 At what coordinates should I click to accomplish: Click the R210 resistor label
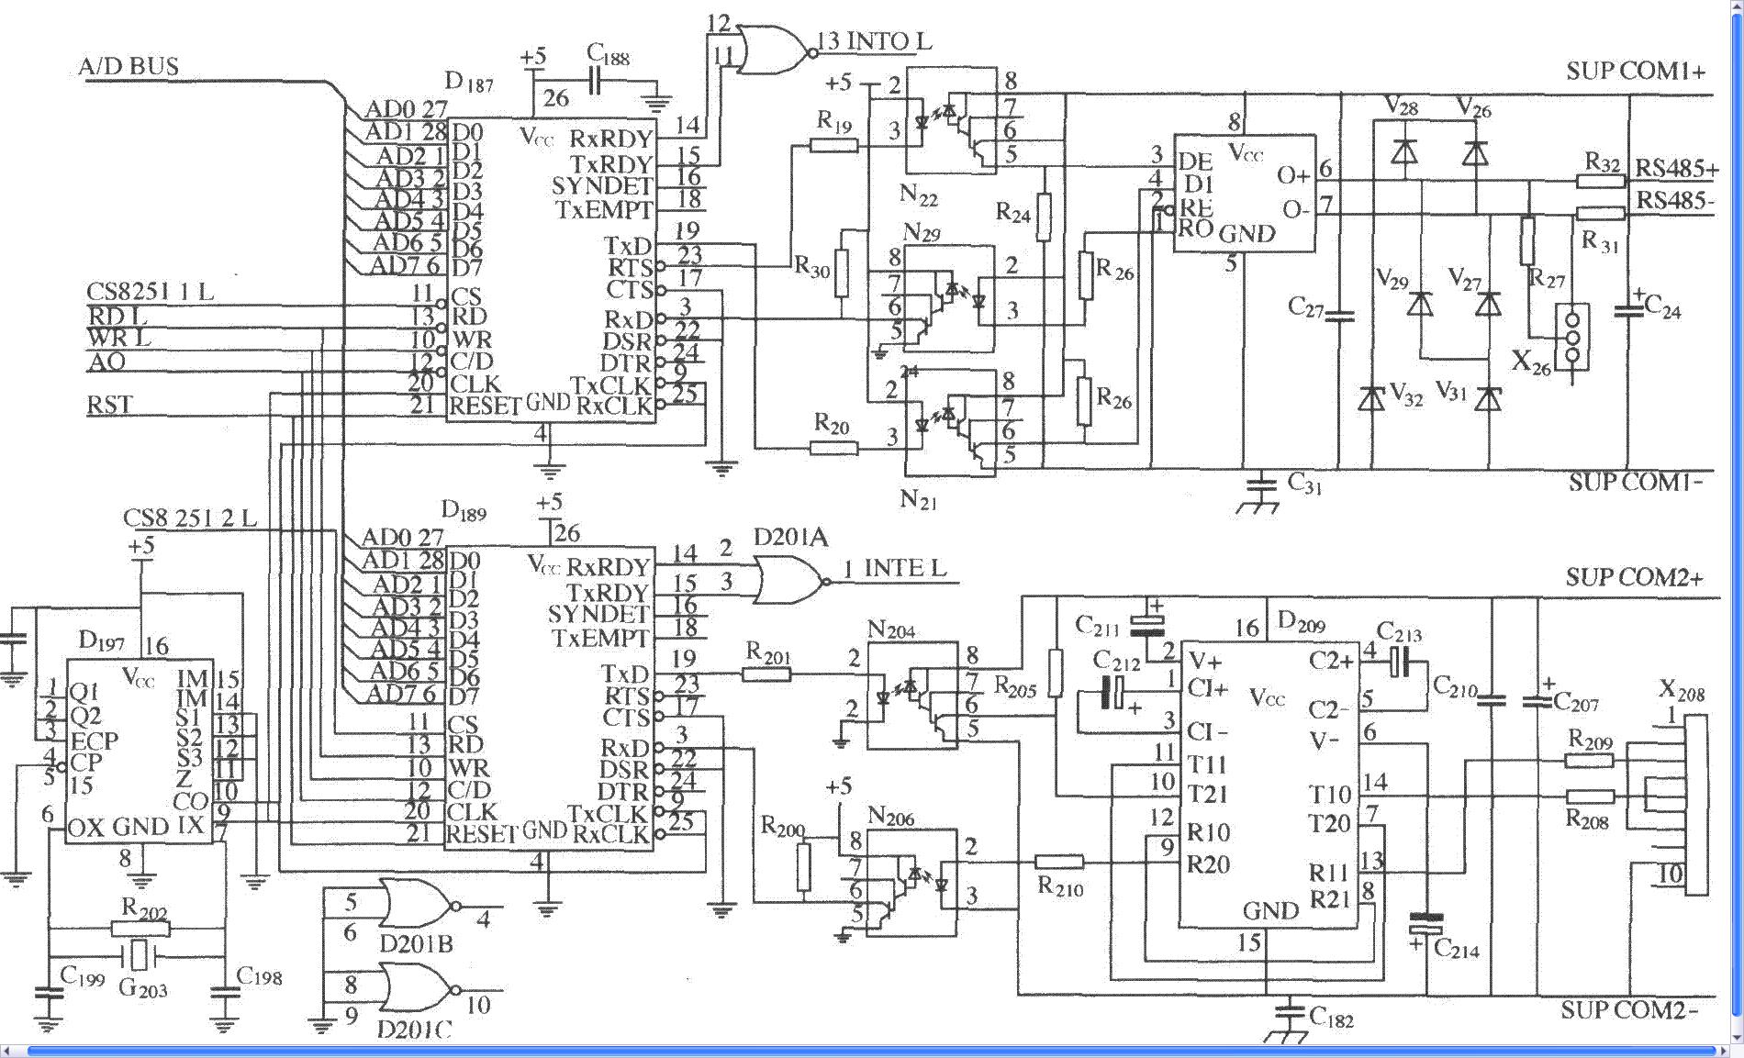(x=1060, y=887)
